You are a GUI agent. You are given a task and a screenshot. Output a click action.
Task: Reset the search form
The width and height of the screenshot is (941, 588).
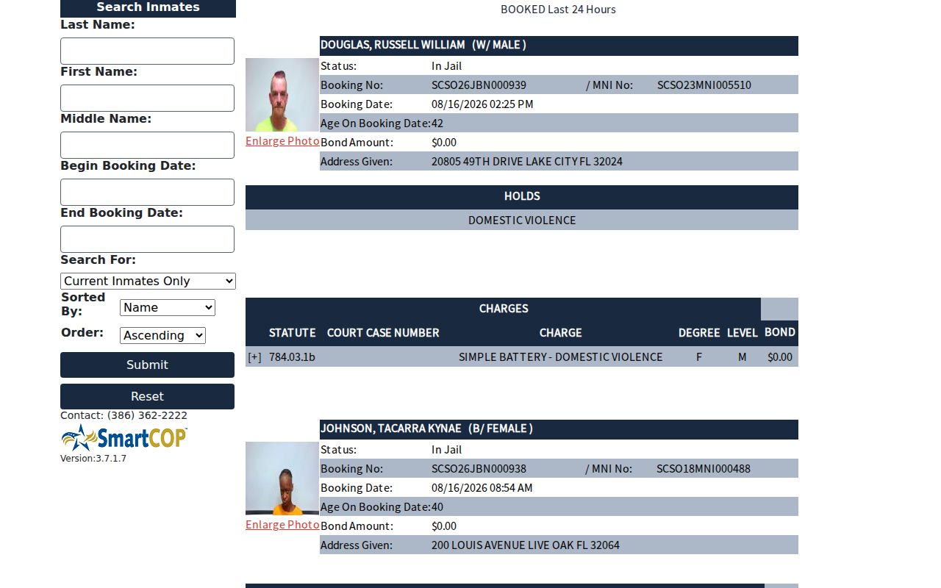(x=147, y=396)
